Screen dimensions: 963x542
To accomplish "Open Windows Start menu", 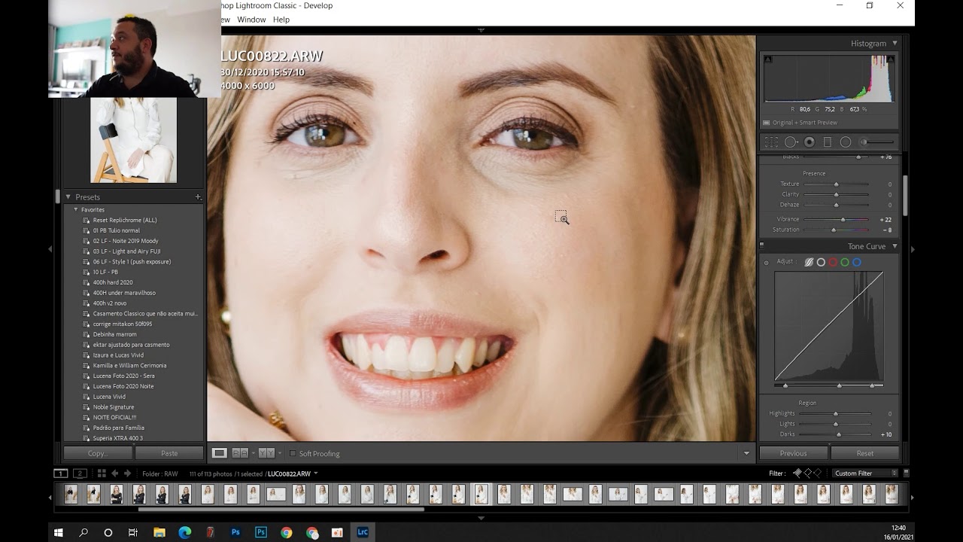I will coord(58,532).
